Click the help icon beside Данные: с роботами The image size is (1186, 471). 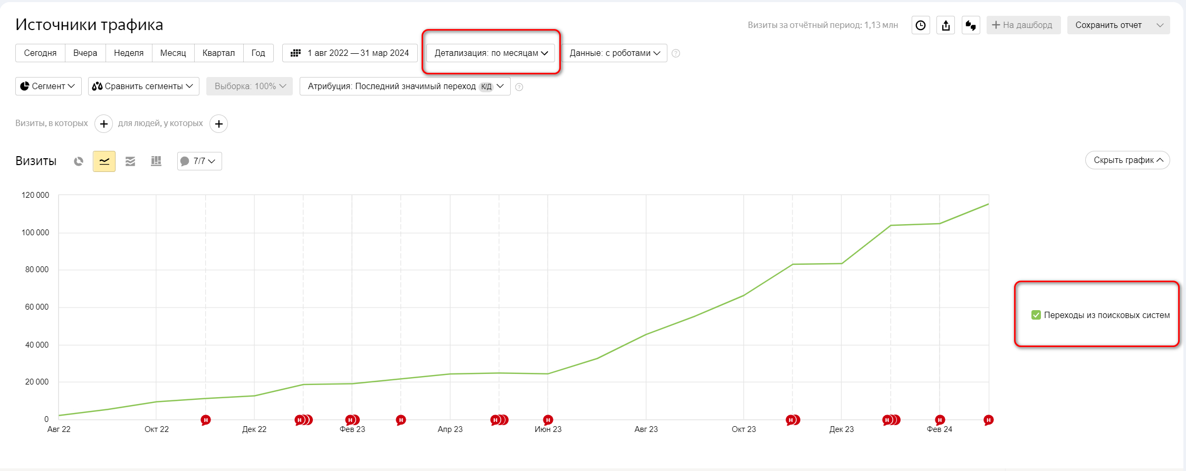(676, 53)
